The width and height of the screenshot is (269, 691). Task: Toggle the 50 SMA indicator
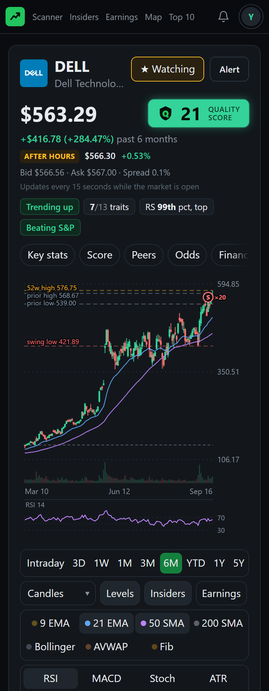click(162, 623)
